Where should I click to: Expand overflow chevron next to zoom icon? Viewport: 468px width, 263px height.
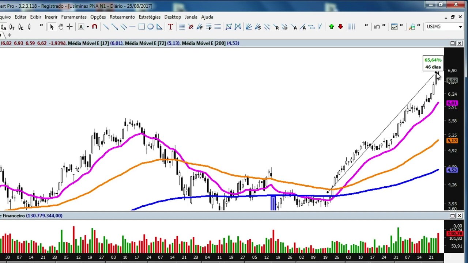click(419, 26)
